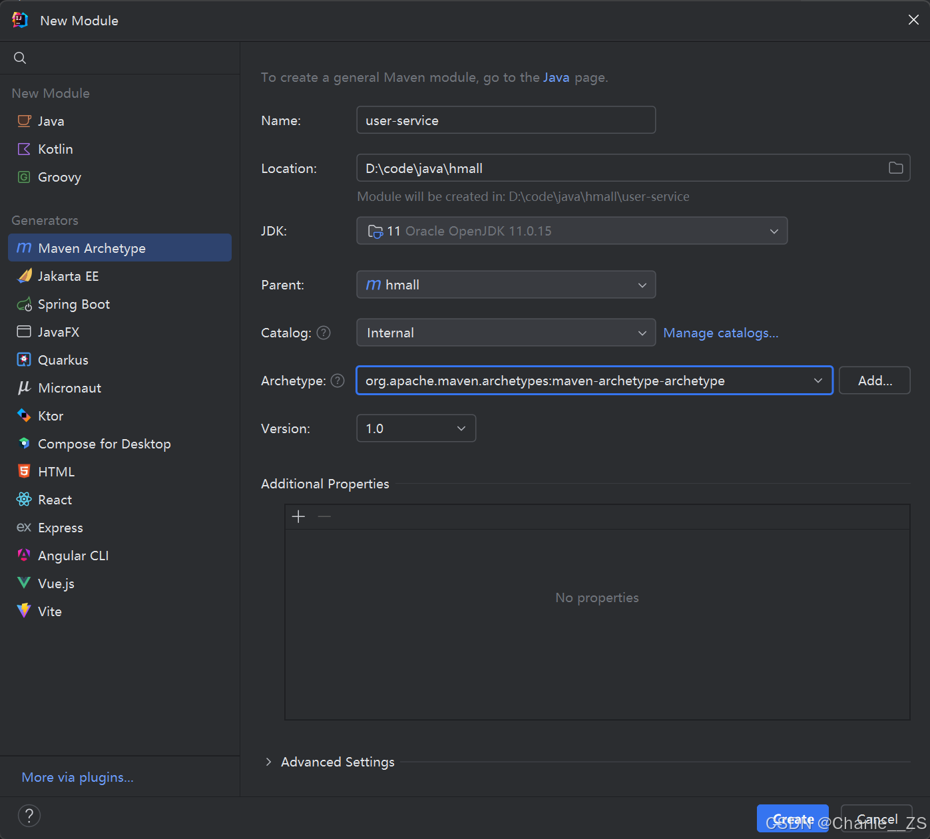Click the Micronaut mu icon
The height and width of the screenshot is (839, 930).
coord(24,388)
